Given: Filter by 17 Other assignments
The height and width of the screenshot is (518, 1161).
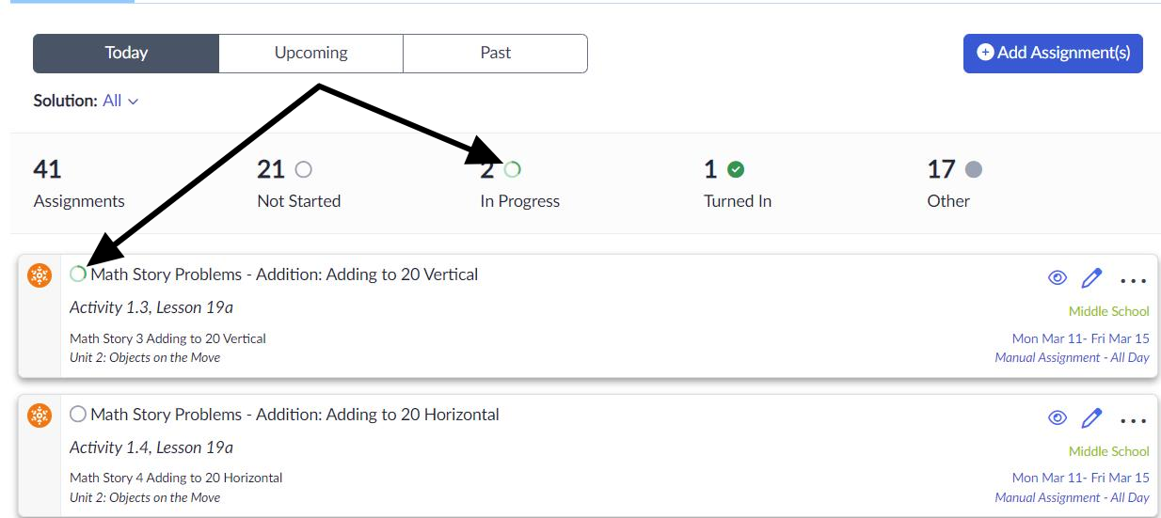Looking at the screenshot, I should click(x=953, y=183).
